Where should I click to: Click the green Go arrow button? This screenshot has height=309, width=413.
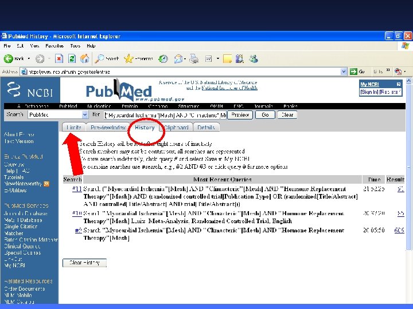(x=353, y=71)
